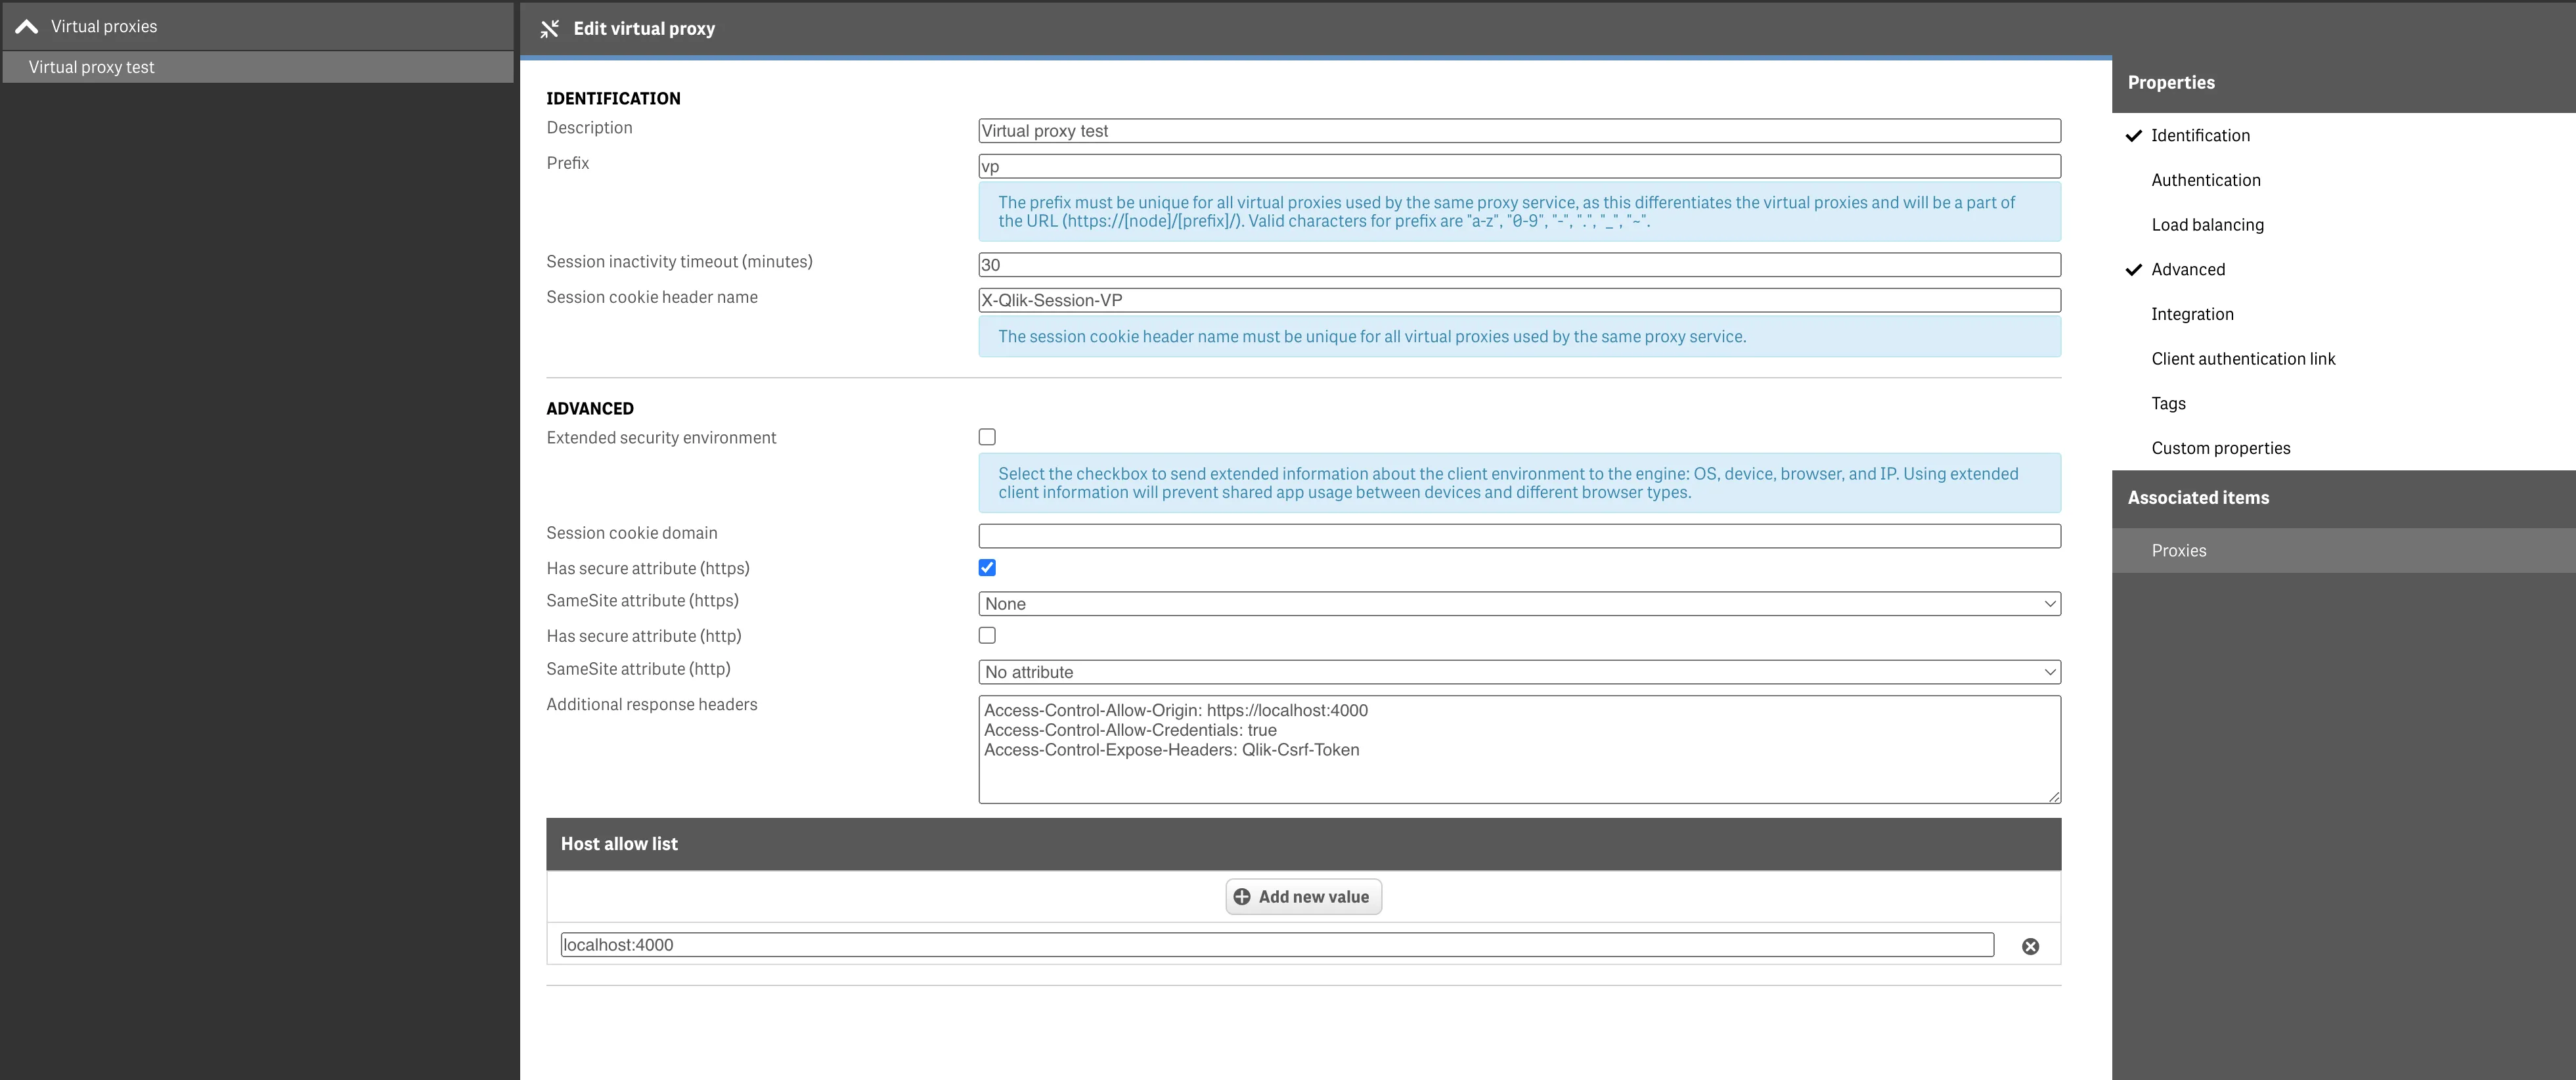Image resolution: width=2576 pixels, height=1080 pixels.
Task: Select Virtual proxy test in the left list
Action: click(x=91, y=67)
